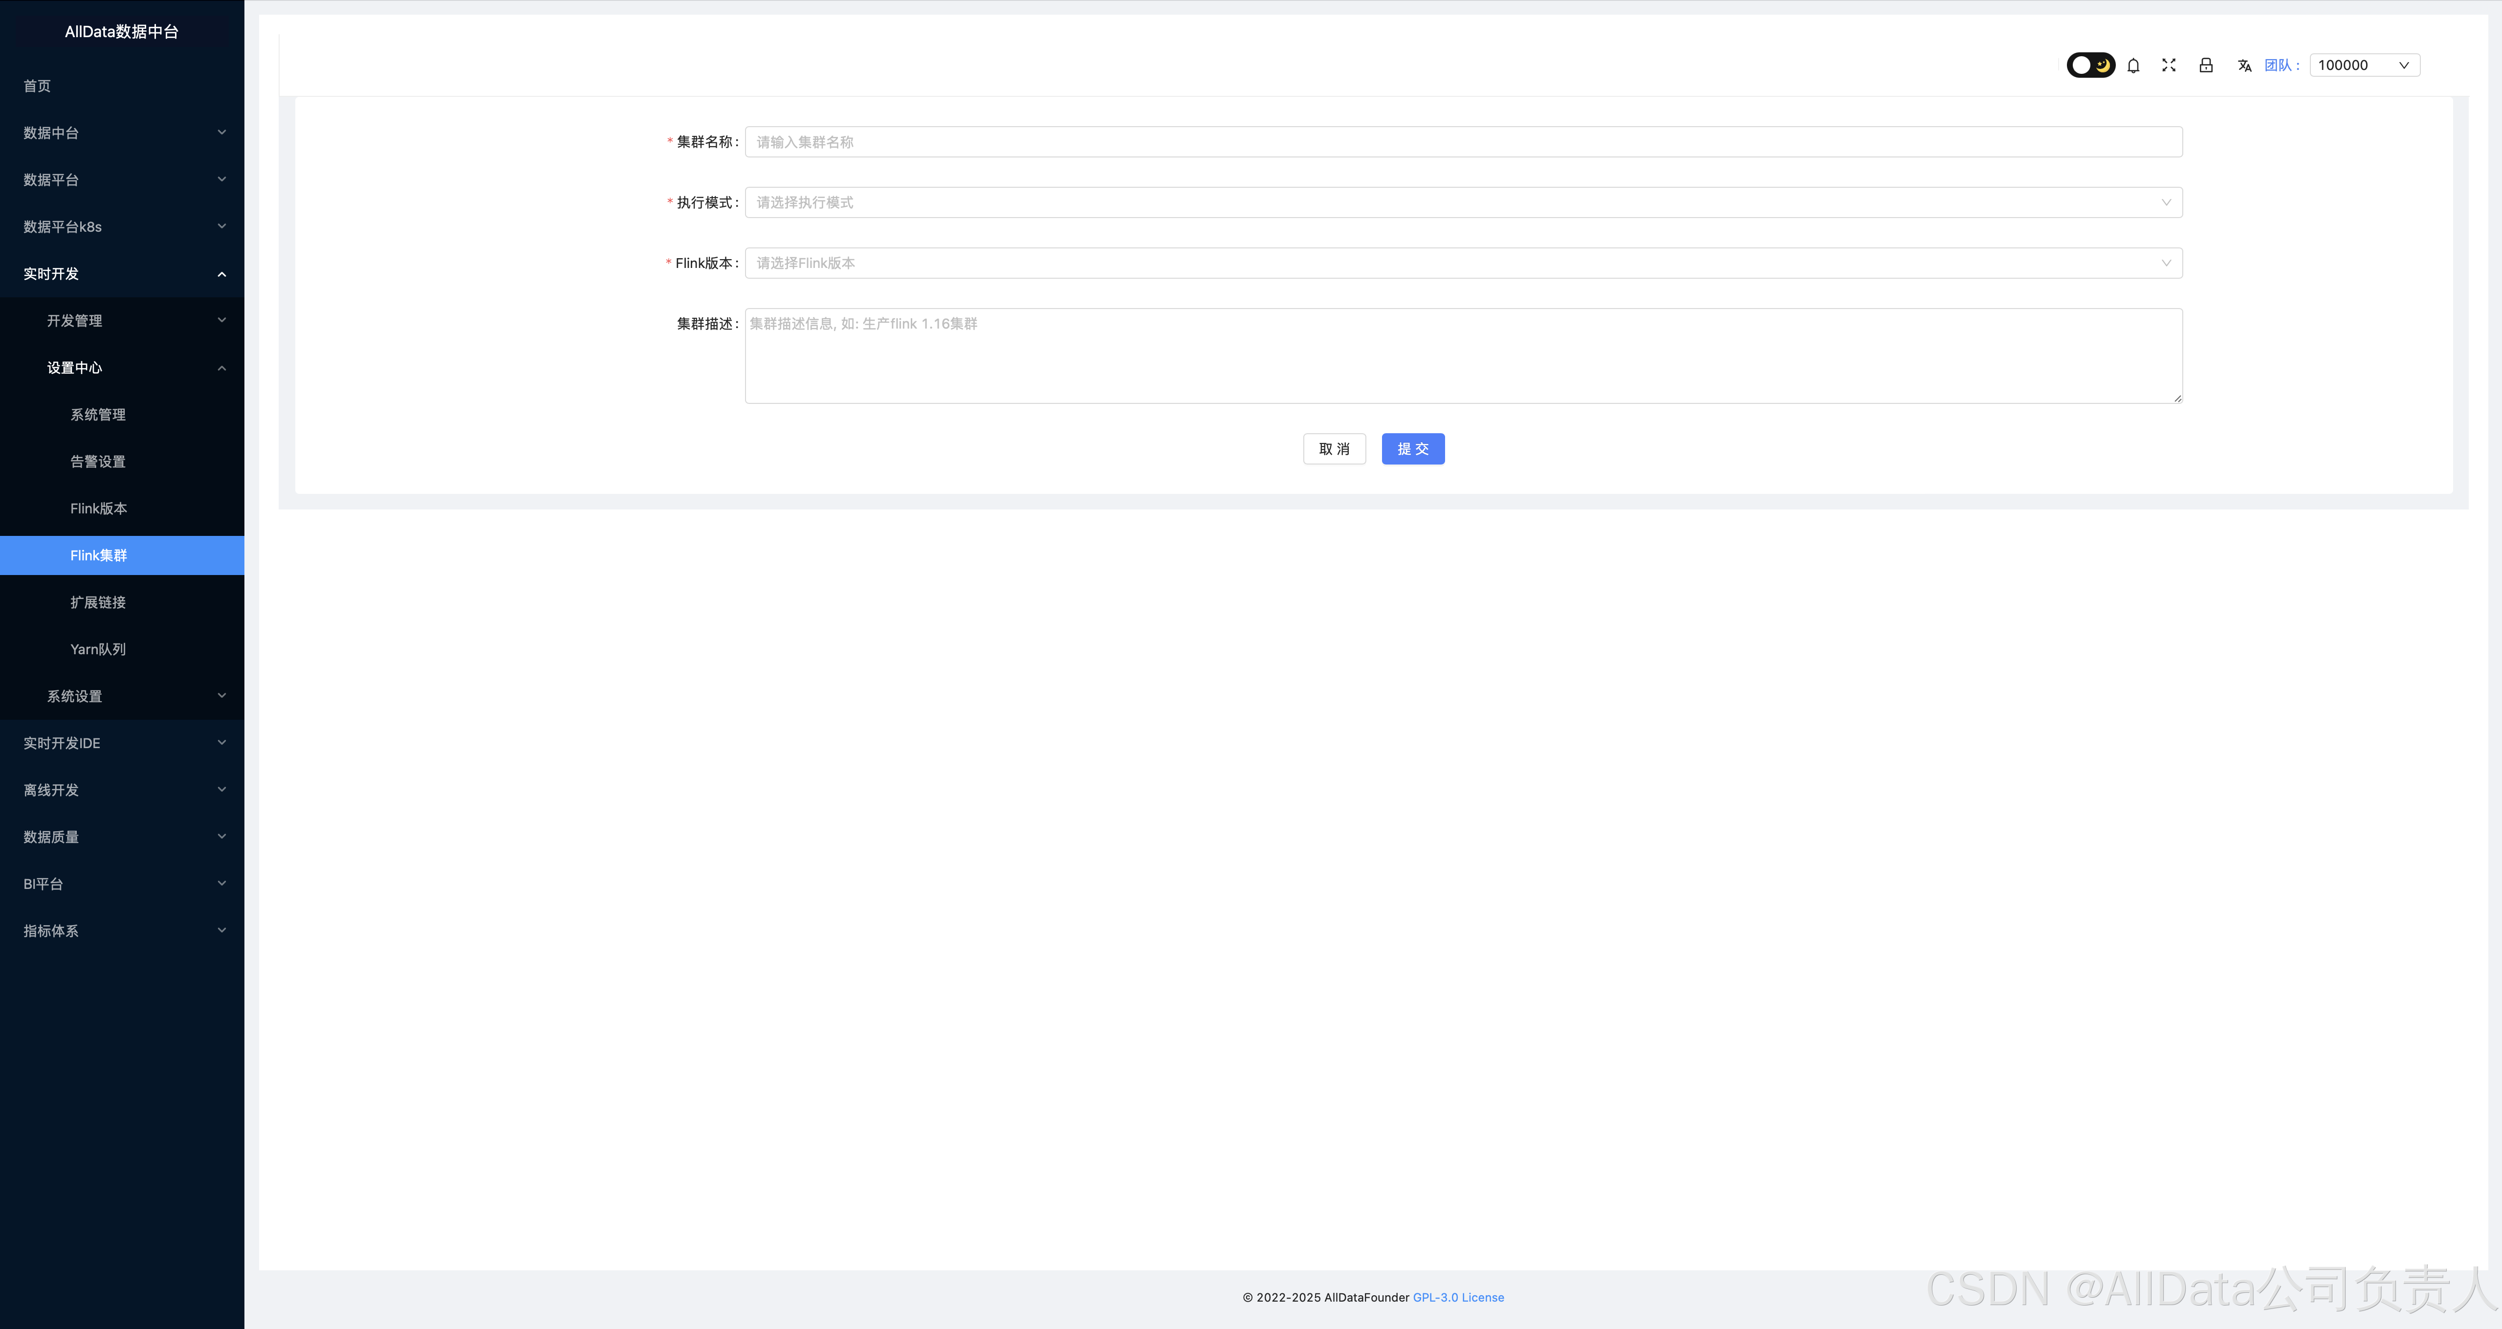Toggle the dark mode switch
This screenshot has height=1329, width=2502.
[2090, 65]
